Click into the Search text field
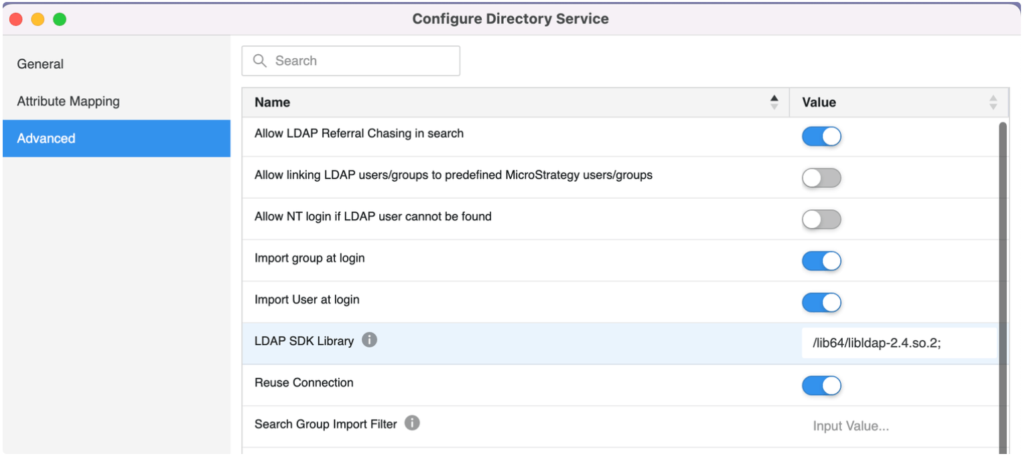The image size is (1025, 456). click(362, 61)
